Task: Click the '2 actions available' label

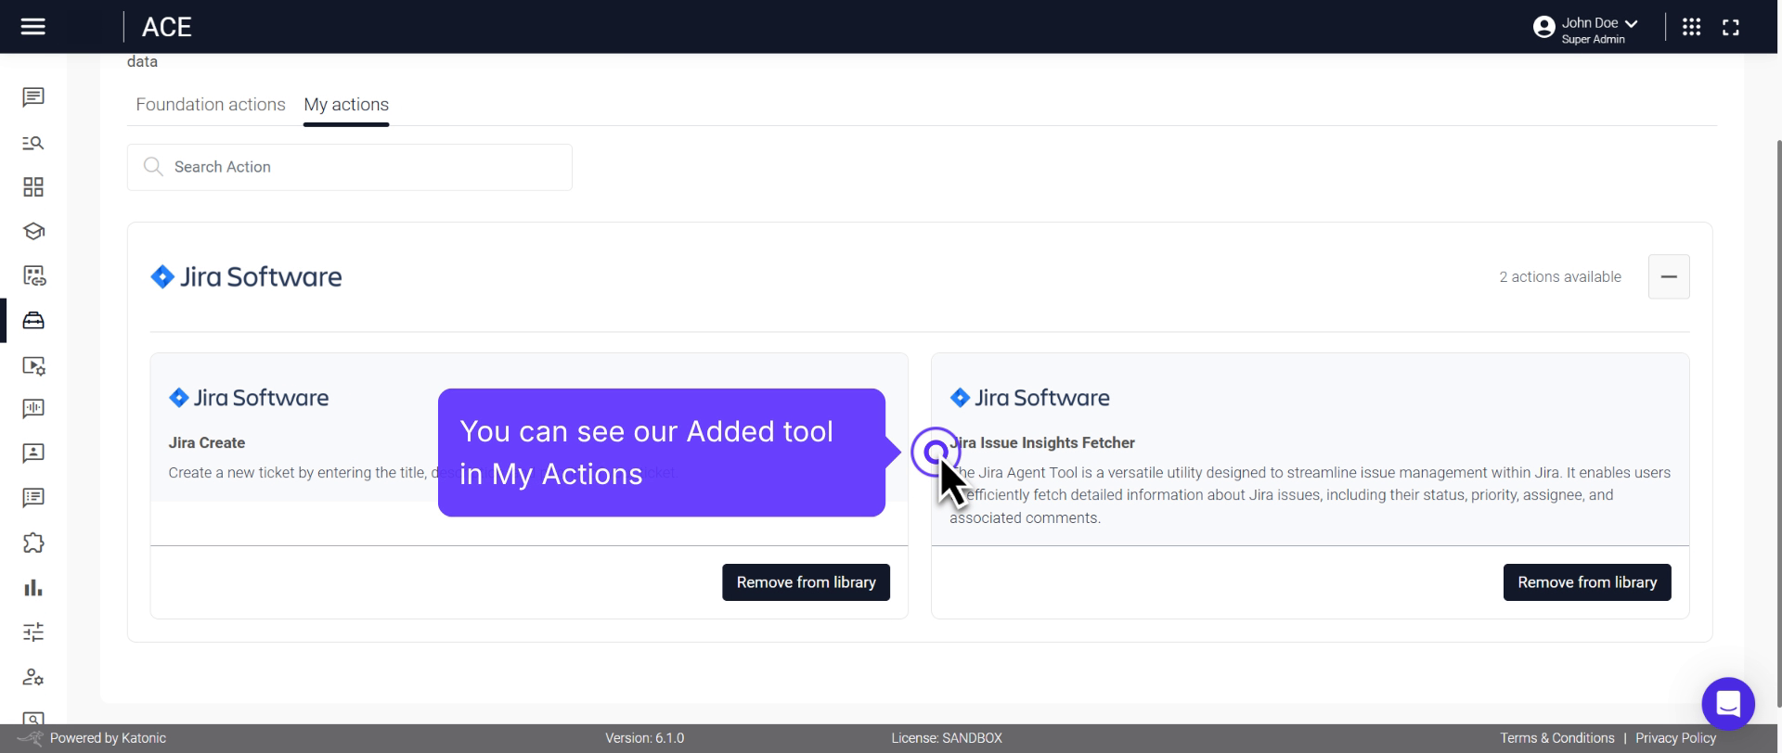Action: (x=1560, y=276)
